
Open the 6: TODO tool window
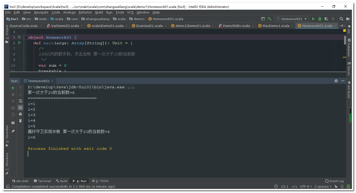pos(100,181)
